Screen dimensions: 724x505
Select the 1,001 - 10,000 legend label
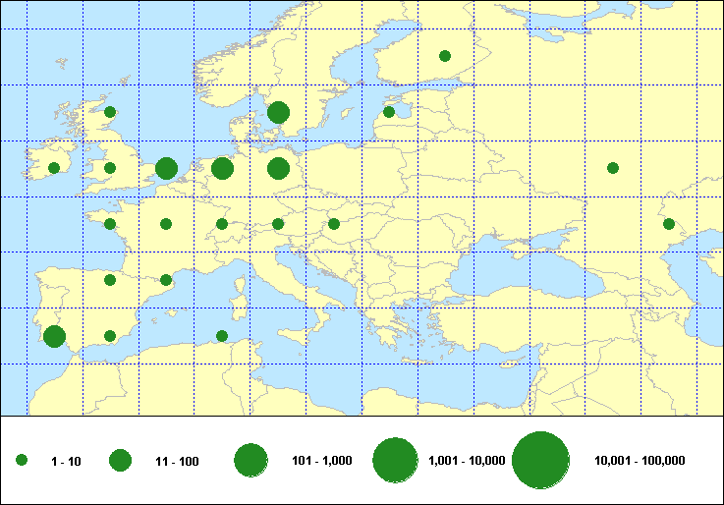pos(467,461)
